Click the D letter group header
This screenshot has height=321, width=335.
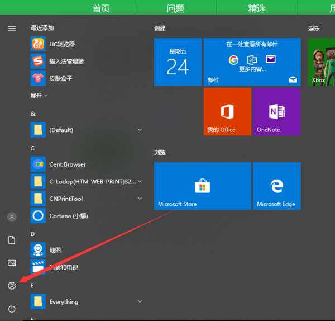tap(32, 234)
